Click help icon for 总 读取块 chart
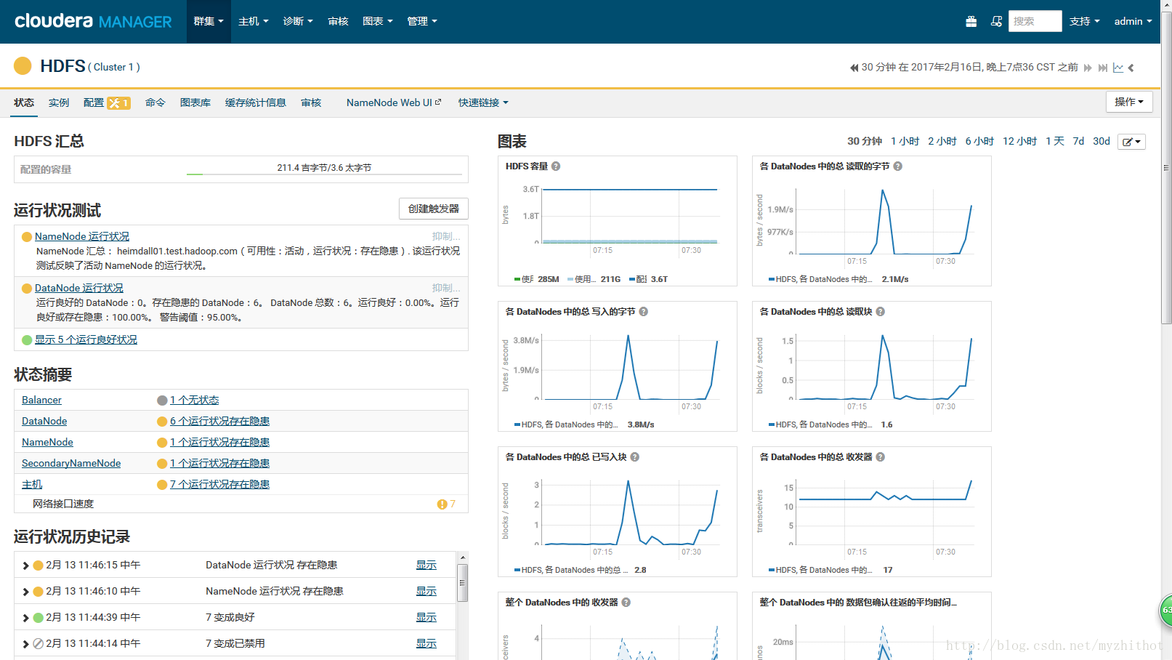 (x=881, y=312)
